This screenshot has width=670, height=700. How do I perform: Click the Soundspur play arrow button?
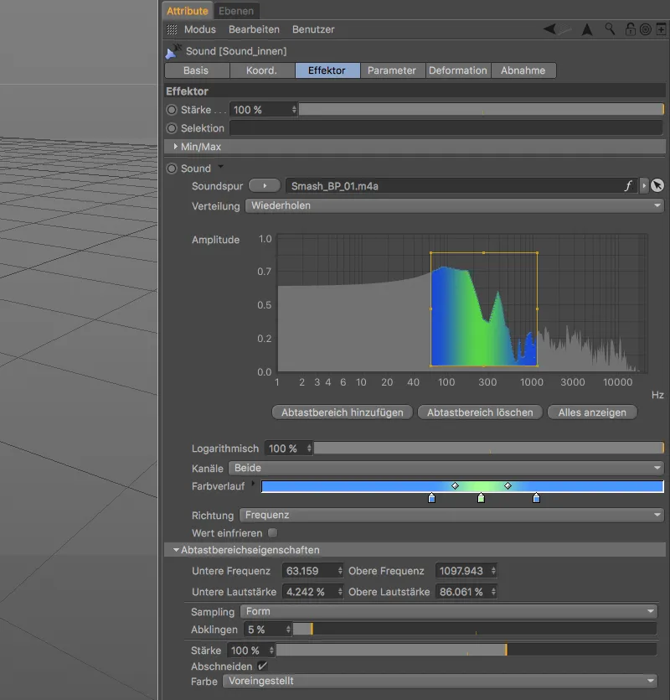tap(265, 185)
